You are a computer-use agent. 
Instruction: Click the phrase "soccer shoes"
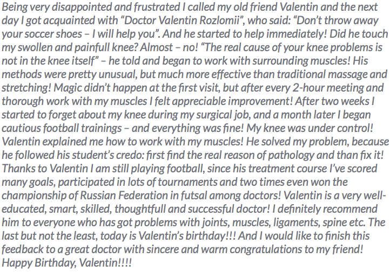(50, 34)
